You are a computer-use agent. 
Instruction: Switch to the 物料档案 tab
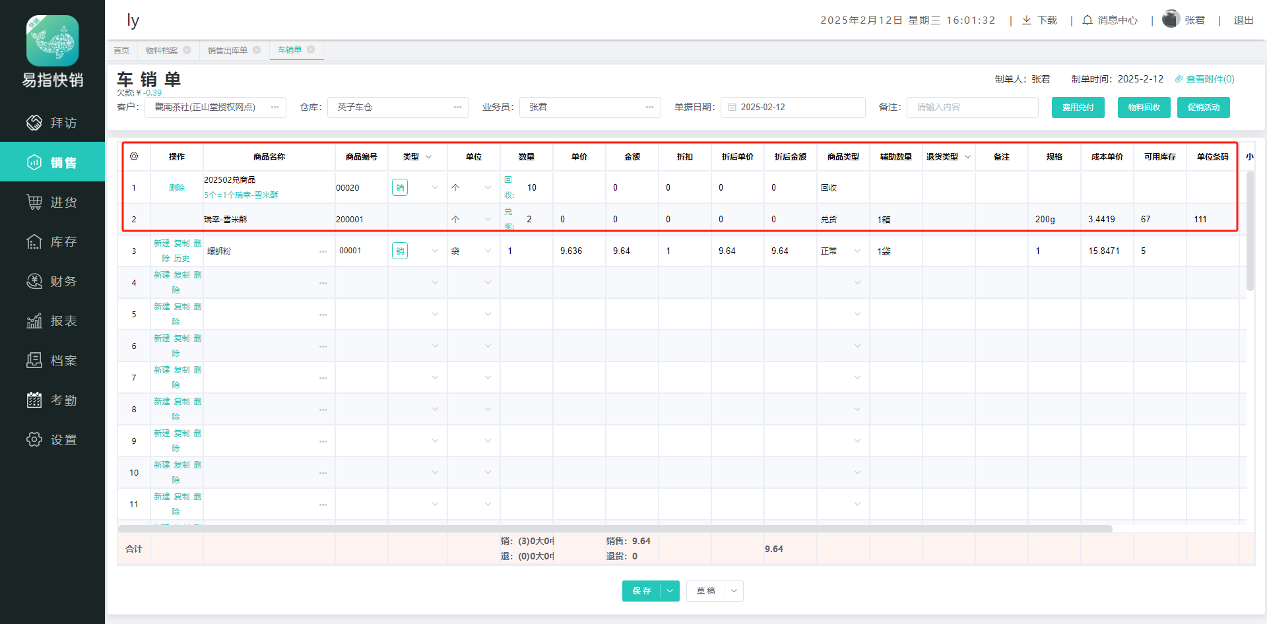pyautogui.click(x=161, y=50)
